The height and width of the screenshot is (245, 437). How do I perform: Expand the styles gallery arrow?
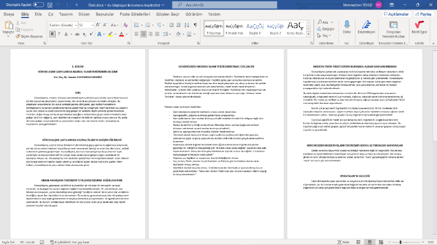(309, 34)
